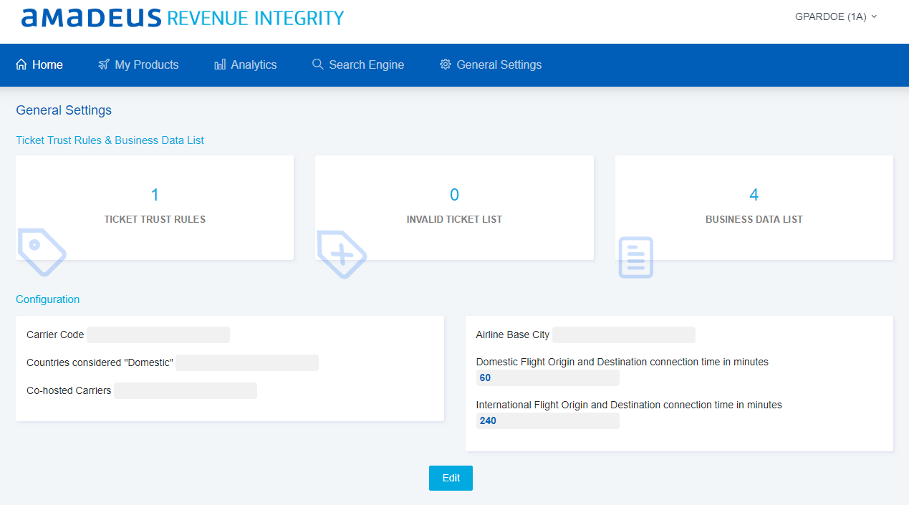Click the Invalid Ticket List count 0
The height and width of the screenshot is (505, 909).
[454, 194]
